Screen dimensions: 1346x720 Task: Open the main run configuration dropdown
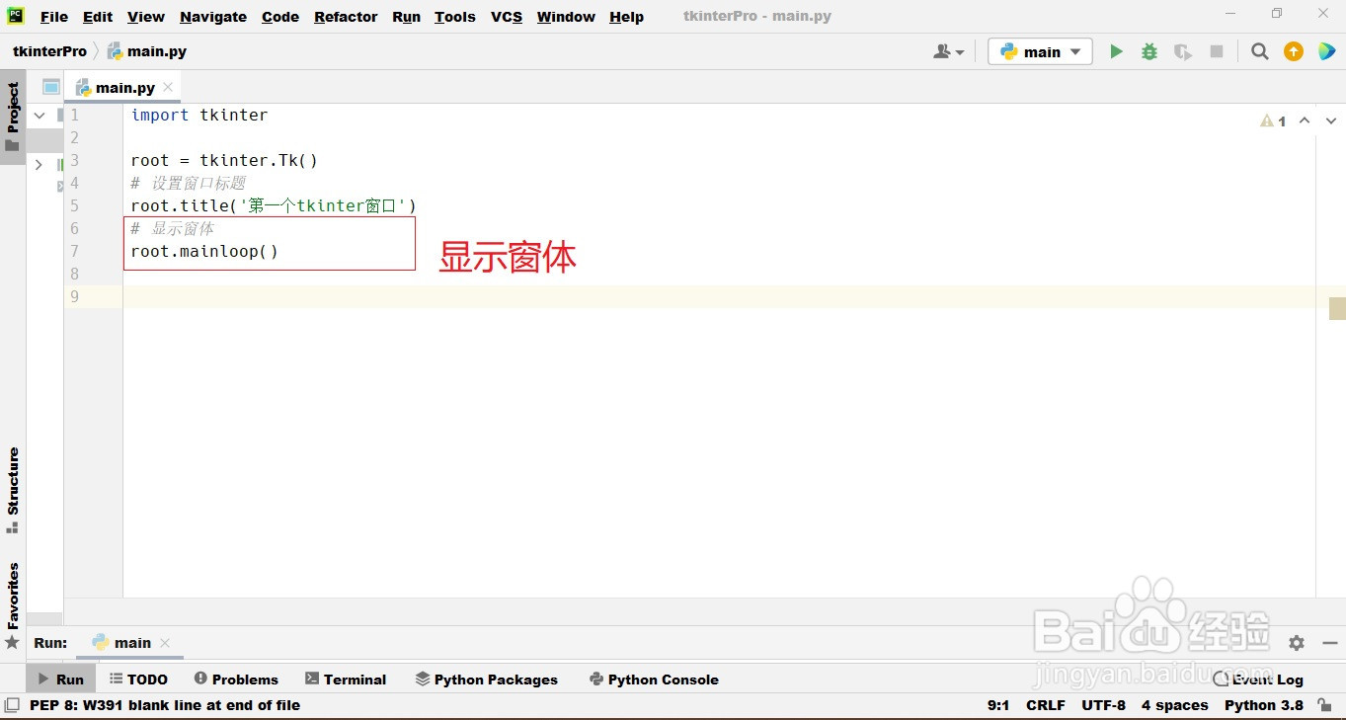pos(1039,50)
